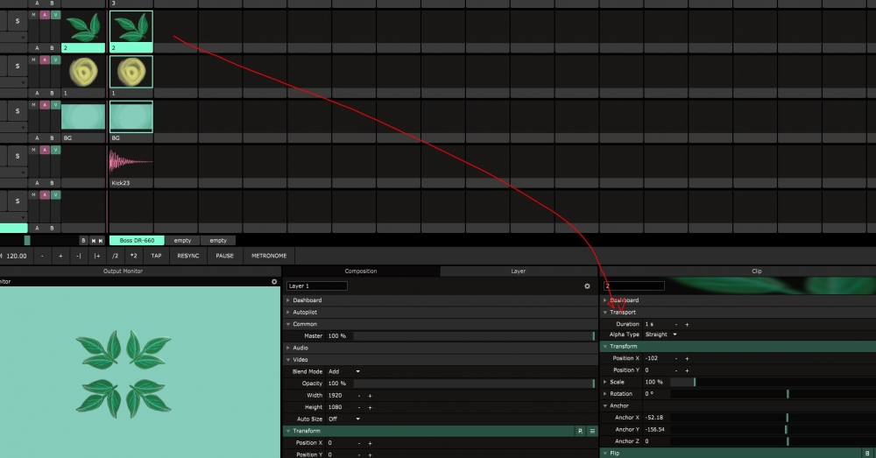
Task: Open the Alpha Type Straight dropdown
Action: pyautogui.click(x=661, y=335)
